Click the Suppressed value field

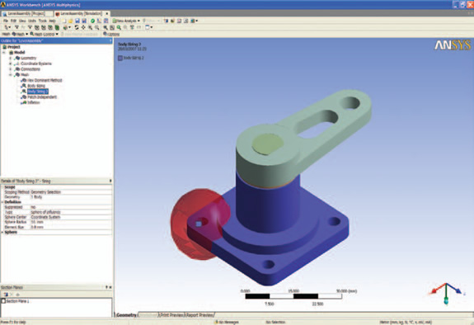(71, 207)
